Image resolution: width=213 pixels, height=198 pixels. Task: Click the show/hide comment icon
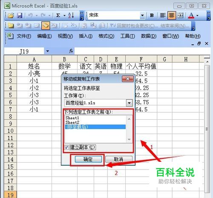click(x=37, y=26)
